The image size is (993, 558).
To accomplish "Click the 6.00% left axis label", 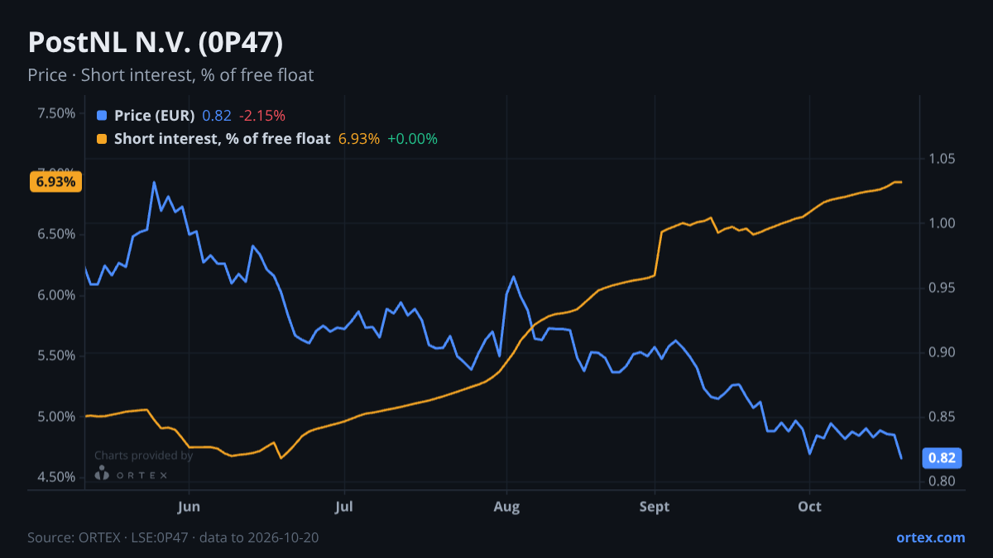I will tap(58, 295).
